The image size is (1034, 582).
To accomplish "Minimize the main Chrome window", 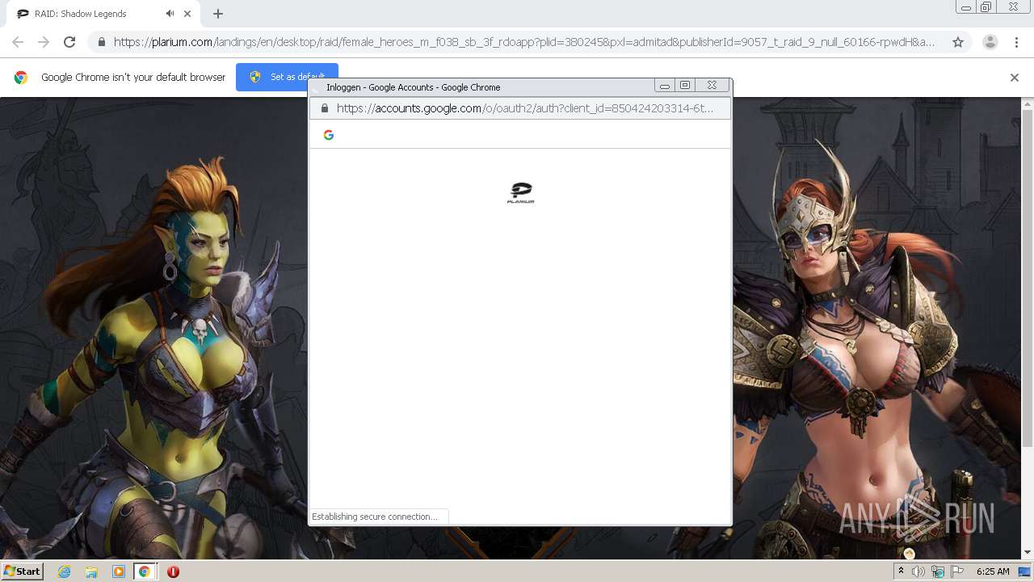I will pyautogui.click(x=965, y=7).
